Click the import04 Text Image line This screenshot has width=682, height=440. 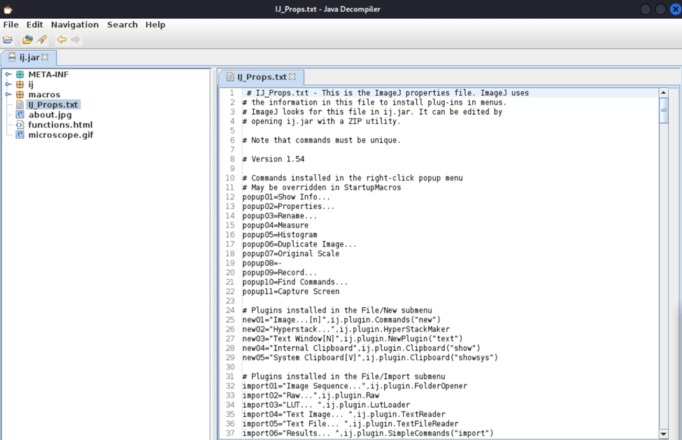click(x=343, y=414)
